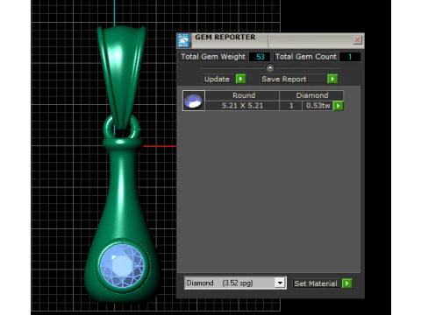The height and width of the screenshot is (315, 421).
Task: Click the 'Round' cell in gem row
Action: click(242, 95)
